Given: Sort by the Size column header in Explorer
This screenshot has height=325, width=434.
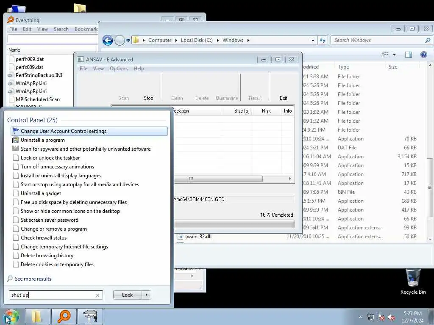Looking at the screenshot, I should (393, 67).
